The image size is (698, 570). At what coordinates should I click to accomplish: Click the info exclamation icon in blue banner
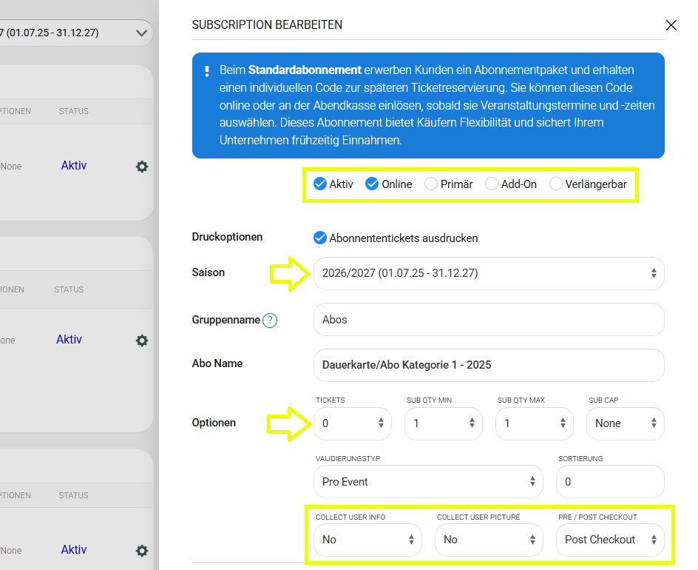pyautogui.click(x=207, y=72)
